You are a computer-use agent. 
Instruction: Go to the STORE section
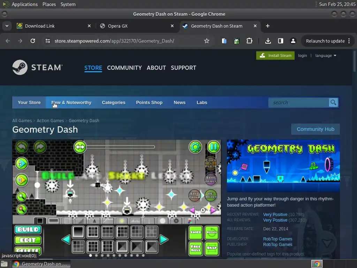93,68
